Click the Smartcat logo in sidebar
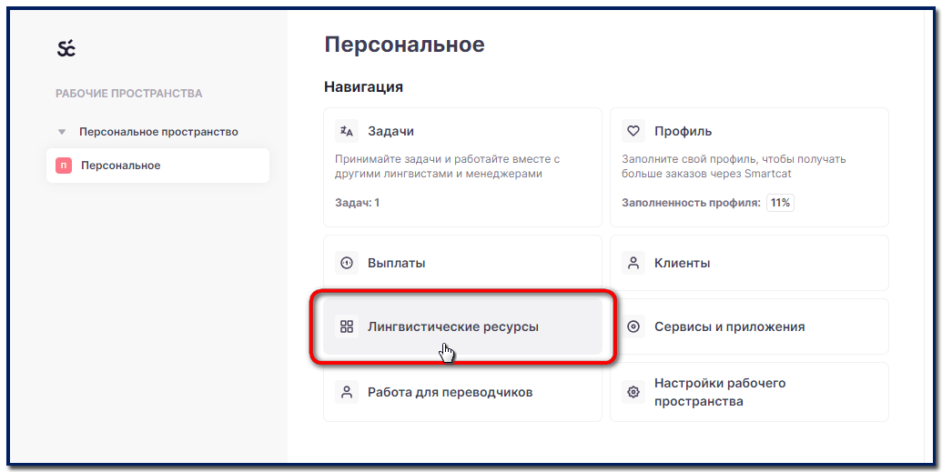 click(66, 49)
